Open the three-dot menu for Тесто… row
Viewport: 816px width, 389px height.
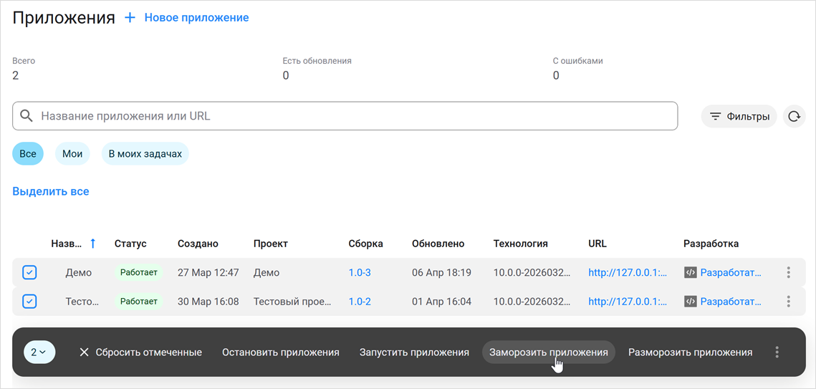(789, 301)
